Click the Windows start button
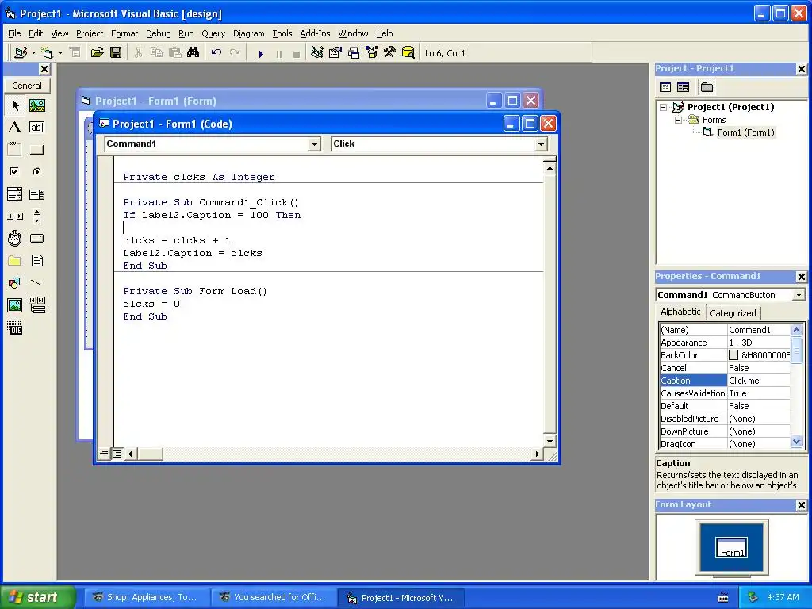This screenshot has height=609, width=812. (x=36, y=597)
